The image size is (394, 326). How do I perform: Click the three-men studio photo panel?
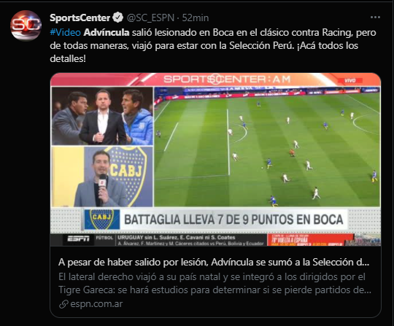pos(102,116)
